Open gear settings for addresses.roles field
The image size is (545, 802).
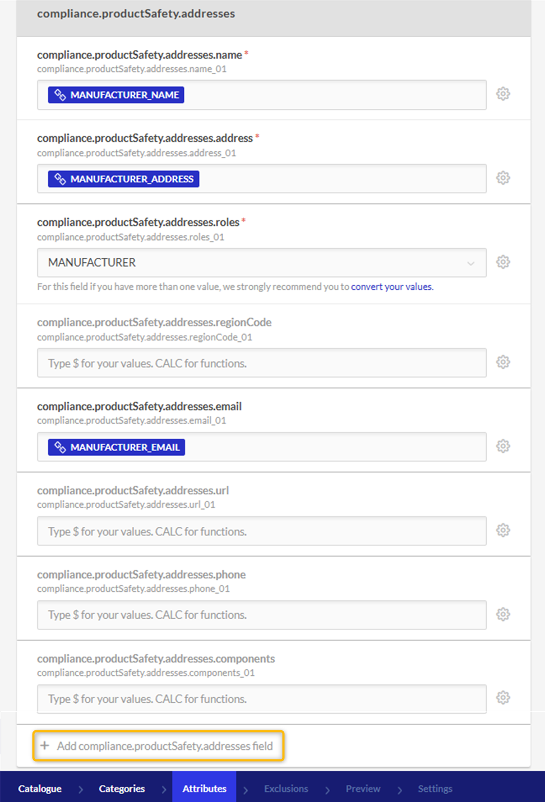click(503, 262)
